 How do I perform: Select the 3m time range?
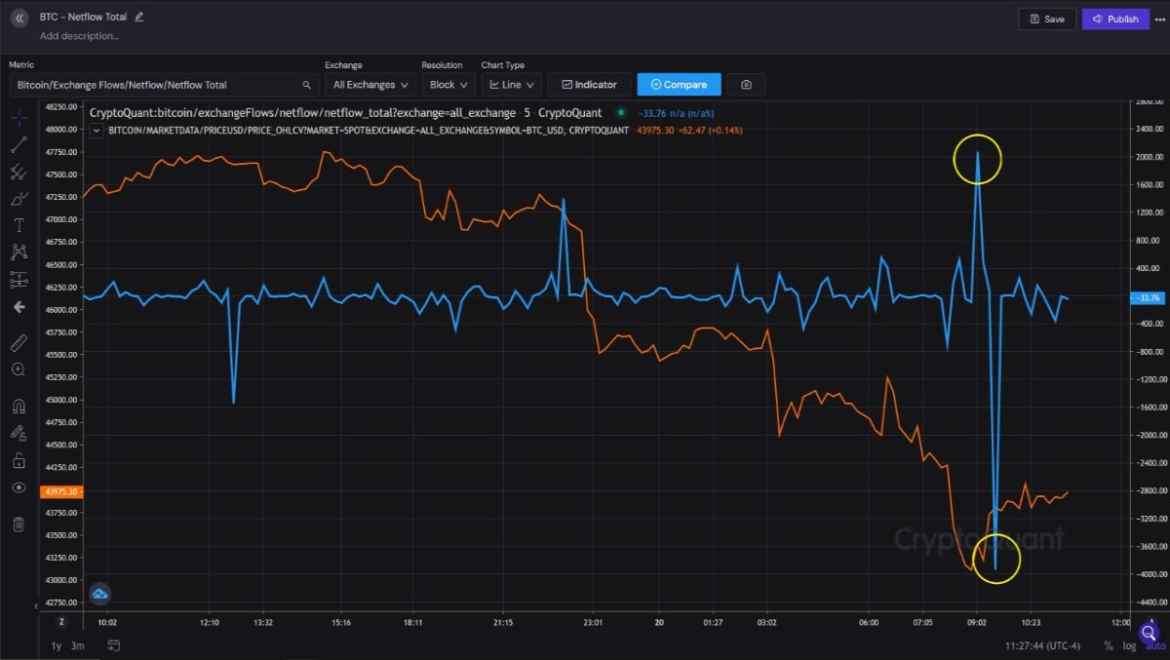[x=78, y=645]
